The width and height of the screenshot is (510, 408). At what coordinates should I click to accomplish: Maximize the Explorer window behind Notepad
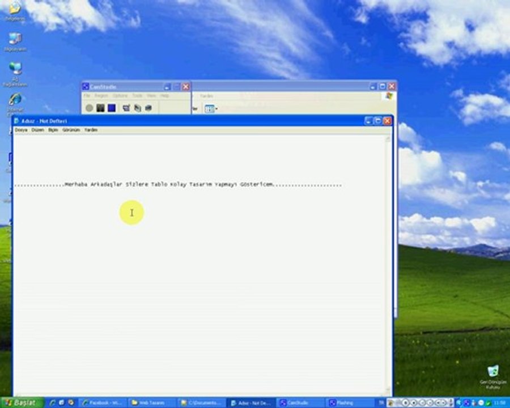tap(382, 86)
